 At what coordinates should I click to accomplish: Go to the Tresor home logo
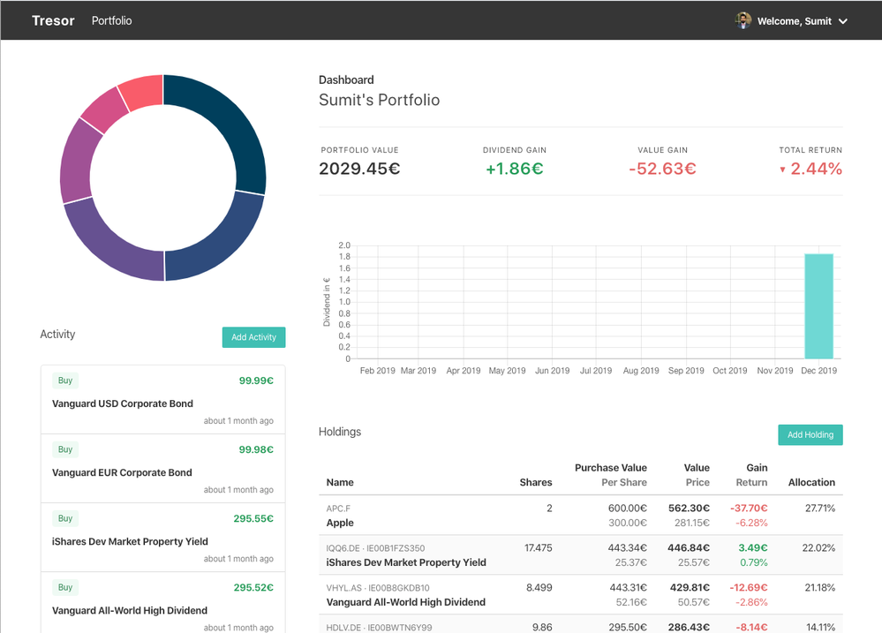[53, 20]
